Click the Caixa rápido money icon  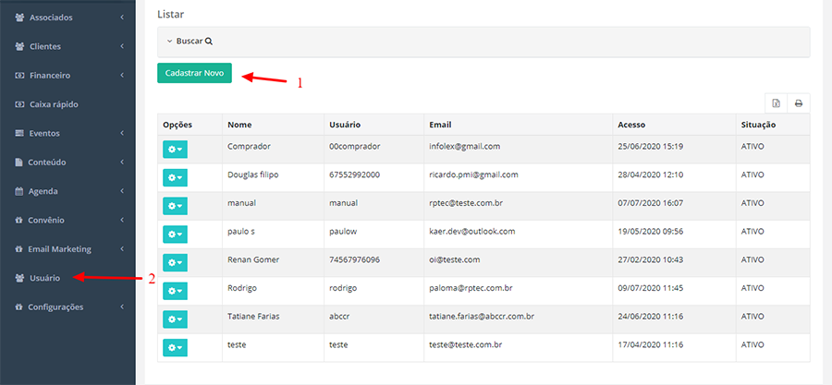coord(19,104)
